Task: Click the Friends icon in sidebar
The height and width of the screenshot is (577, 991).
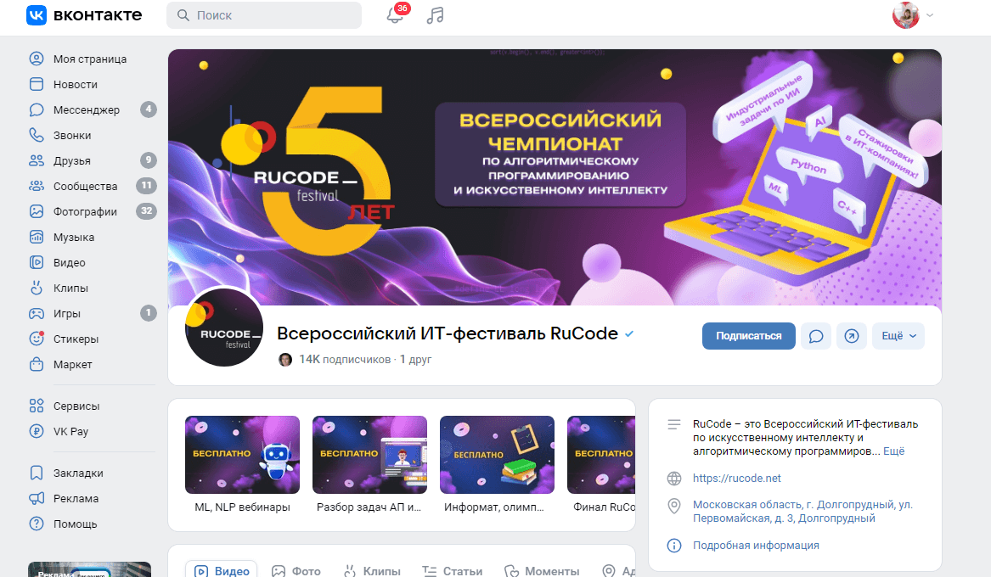Action: [x=37, y=160]
